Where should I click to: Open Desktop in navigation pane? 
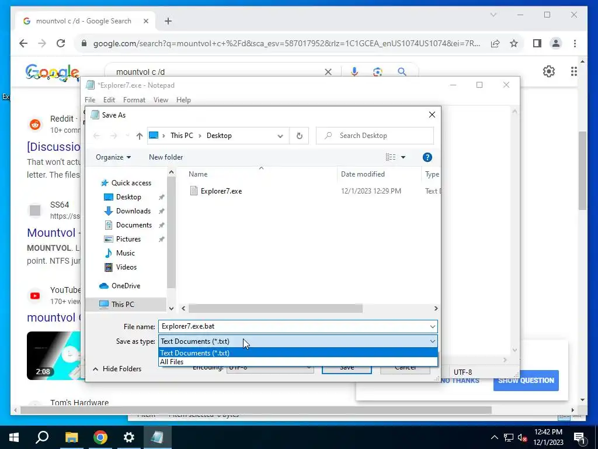[128, 197]
